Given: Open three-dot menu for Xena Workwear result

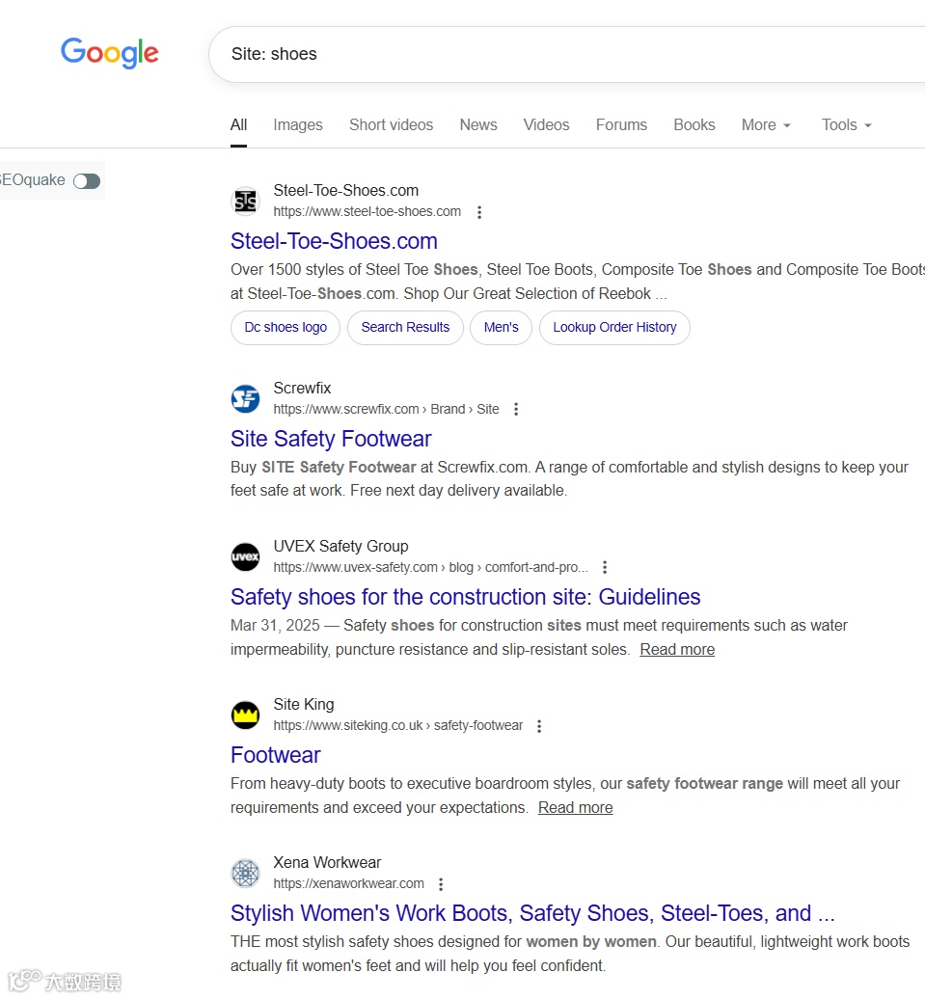Looking at the screenshot, I should pyautogui.click(x=441, y=883).
